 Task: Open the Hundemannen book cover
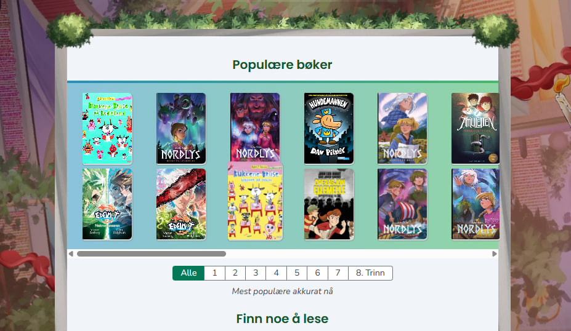pos(329,129)
